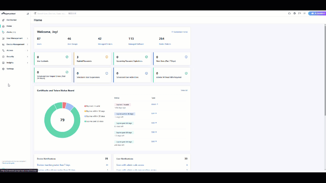The height and width of the screenshot is (183, 326).
Task: Click the green checkmark on User Lockouts card
Action: point(67,57)
